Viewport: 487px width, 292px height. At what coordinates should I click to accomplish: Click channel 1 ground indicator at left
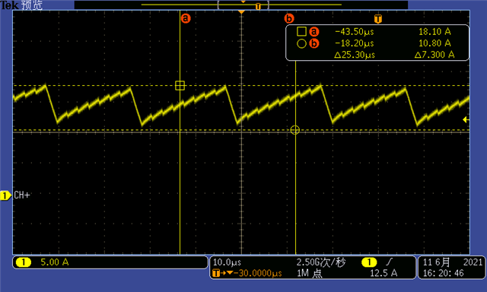point(5,195)
